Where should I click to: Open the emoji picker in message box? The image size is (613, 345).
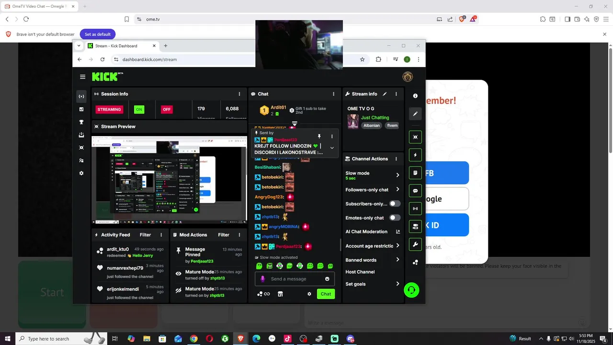tap(327, 279)
